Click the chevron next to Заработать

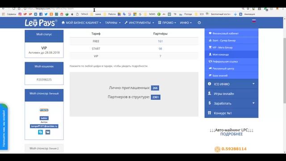pos(253,103)
